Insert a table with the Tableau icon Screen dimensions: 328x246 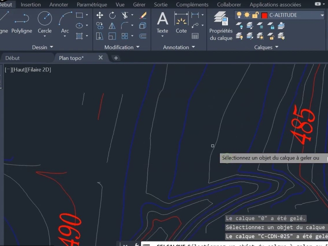point(195,36)
